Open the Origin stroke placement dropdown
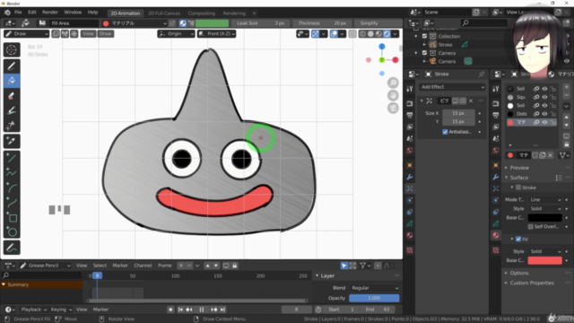The height and width of the screenshot is (323, 574). [x=177, y=34]
